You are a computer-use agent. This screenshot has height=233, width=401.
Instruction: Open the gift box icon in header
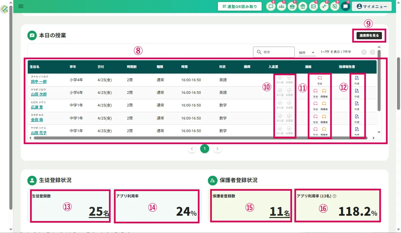click(x=303, y=6)
